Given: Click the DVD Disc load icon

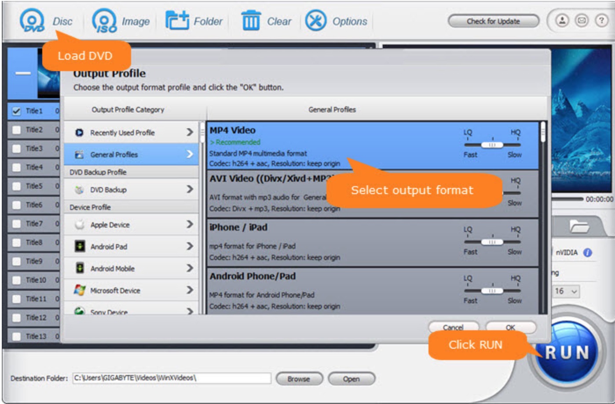Looking at the screenshot, I should [32, 22].
